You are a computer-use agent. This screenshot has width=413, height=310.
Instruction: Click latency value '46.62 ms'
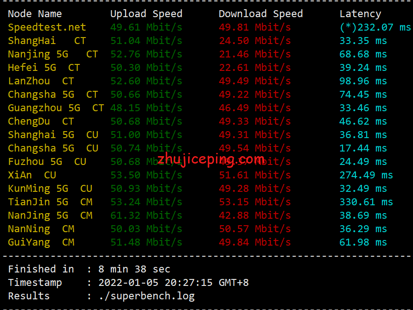click(363, 121)
